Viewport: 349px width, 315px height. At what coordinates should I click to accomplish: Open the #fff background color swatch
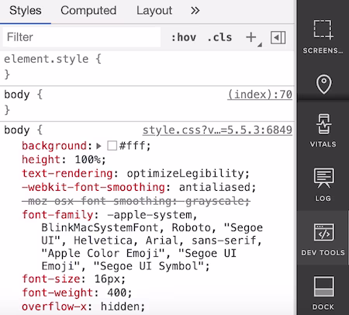[x=112, y=146]
